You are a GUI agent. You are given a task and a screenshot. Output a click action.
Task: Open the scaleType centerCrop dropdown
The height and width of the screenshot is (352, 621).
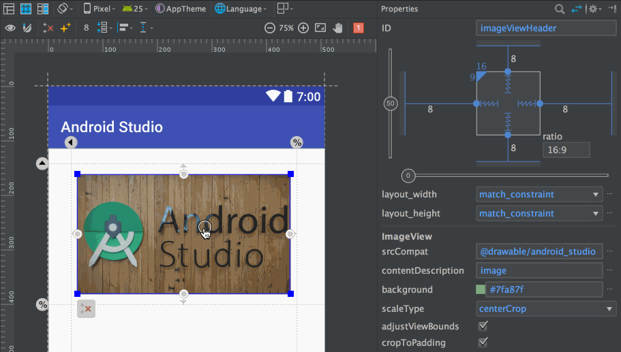pos(546,308)
